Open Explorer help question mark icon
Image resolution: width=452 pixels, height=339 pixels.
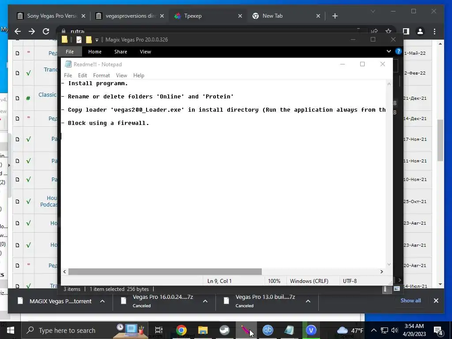click(399, 51)
